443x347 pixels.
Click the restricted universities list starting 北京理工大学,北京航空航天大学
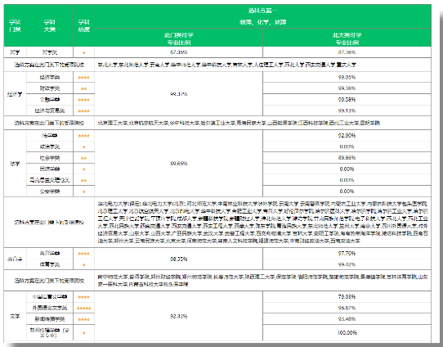(239, 123)
